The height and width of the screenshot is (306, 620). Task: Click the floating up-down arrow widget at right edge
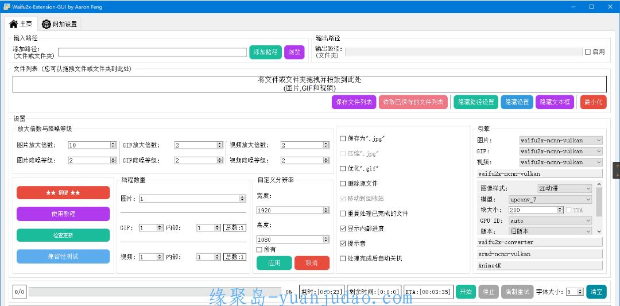(x=617, y=171)
